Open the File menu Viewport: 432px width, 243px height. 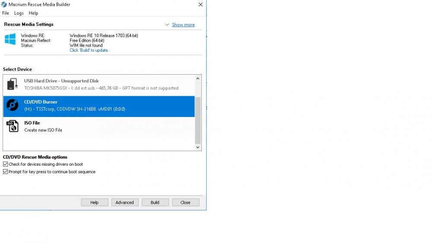(x=6, y=13)
